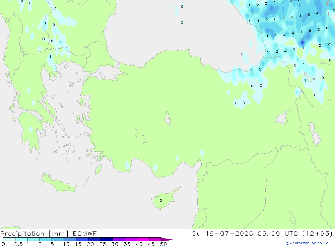Screen dimensions: 335x246
Task: Click the "Precipitation" title word
Action: (22, 234)
